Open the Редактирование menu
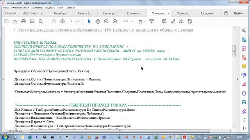250x140 pixels. (20, 8)
